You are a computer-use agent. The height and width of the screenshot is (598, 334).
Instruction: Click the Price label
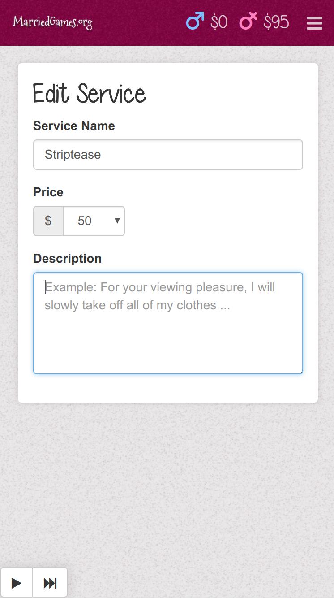coord(48,192)
